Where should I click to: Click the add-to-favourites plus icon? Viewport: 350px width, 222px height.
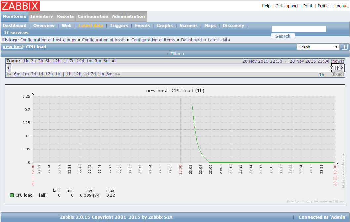coord(344,47)
